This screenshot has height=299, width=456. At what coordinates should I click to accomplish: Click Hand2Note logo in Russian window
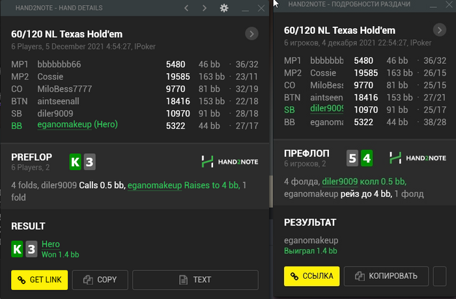pyautogui.click(x=418, y=158)
